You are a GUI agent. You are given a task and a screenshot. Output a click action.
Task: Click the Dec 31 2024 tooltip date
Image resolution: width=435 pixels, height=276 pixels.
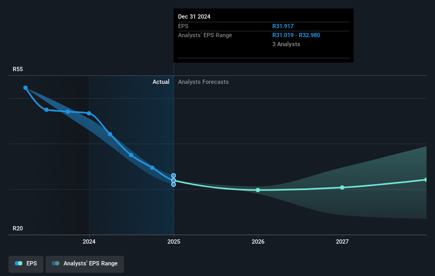(x=194, y=16)
